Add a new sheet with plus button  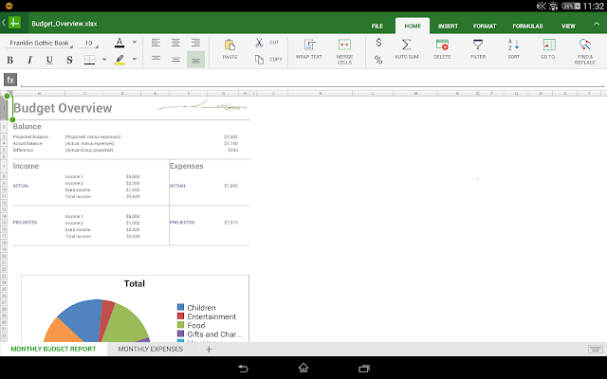(209, 350)
